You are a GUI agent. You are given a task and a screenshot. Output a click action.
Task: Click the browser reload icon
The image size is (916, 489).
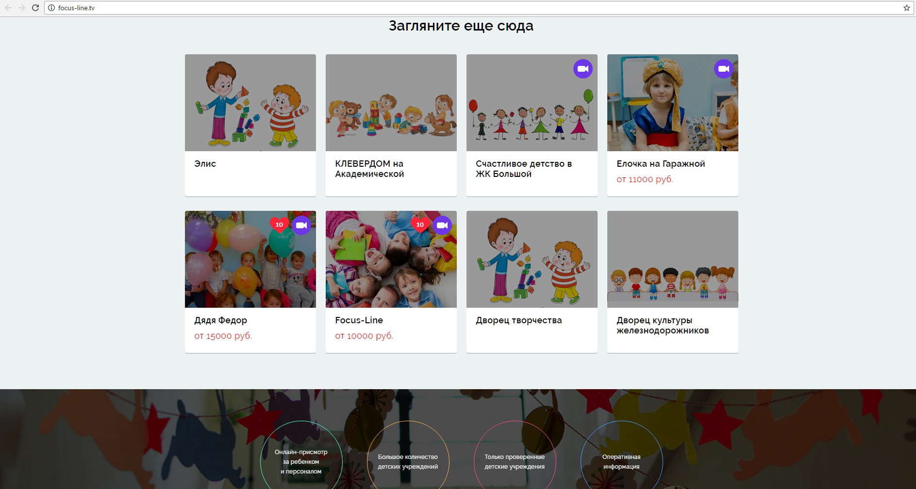coord(35,8)
